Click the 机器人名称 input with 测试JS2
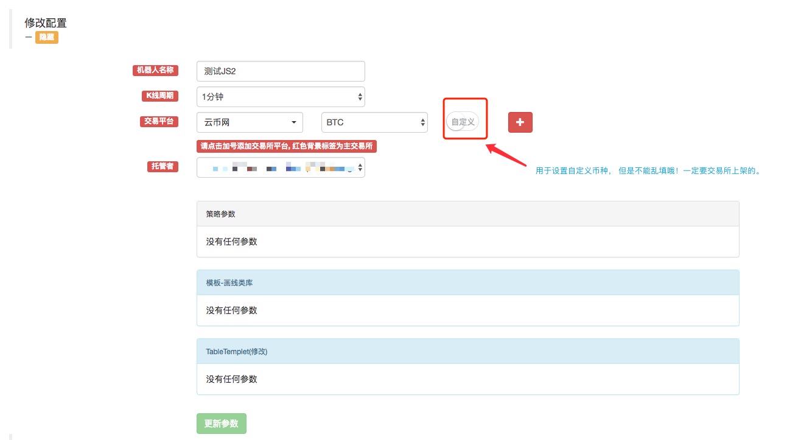Screen dimensions: 787x440 click(281, 71)
